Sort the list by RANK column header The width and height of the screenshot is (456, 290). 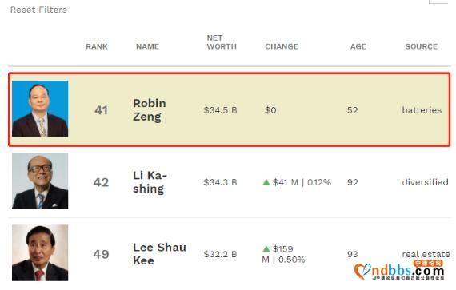[97, 46]
